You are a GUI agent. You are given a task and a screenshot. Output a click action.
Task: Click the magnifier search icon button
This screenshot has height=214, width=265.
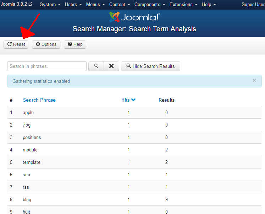coord(96,66)
